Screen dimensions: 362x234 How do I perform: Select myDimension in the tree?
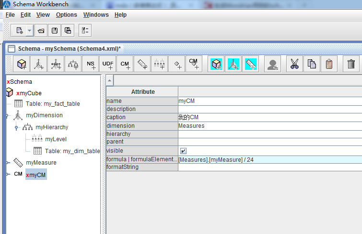(44, 115)
